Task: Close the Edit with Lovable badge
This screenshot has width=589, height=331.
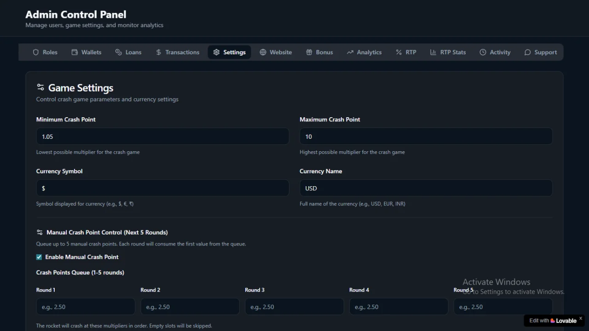Action: pyautogui.click(x=581, y=318)
